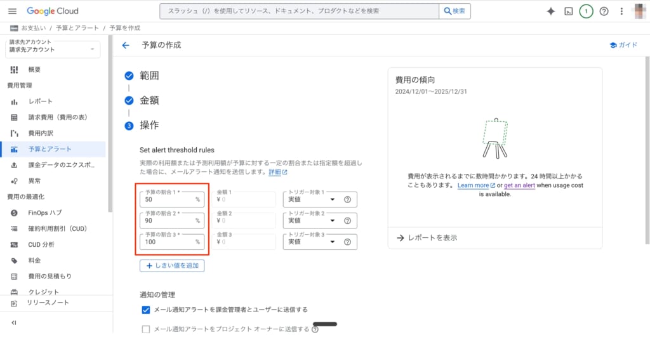
Task: Click the Google Cloud logo
Action: [x=53, y=11]
